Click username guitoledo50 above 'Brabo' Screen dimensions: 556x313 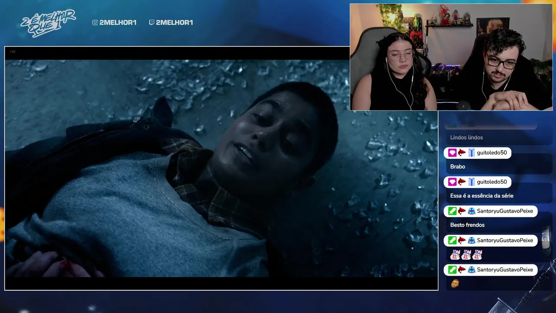tap(492, 153)
